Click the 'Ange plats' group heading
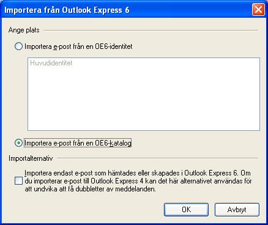 coord(24,30)
